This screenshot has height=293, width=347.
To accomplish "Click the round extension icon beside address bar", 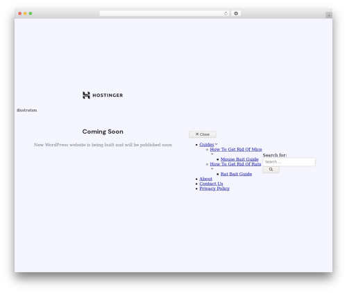I will tap(236, 14).
